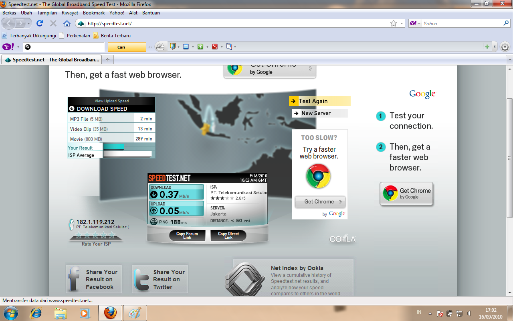Select the Speedtest.net browser tab
The height and width of the screenshot is (321, 513).
point(51,60)
